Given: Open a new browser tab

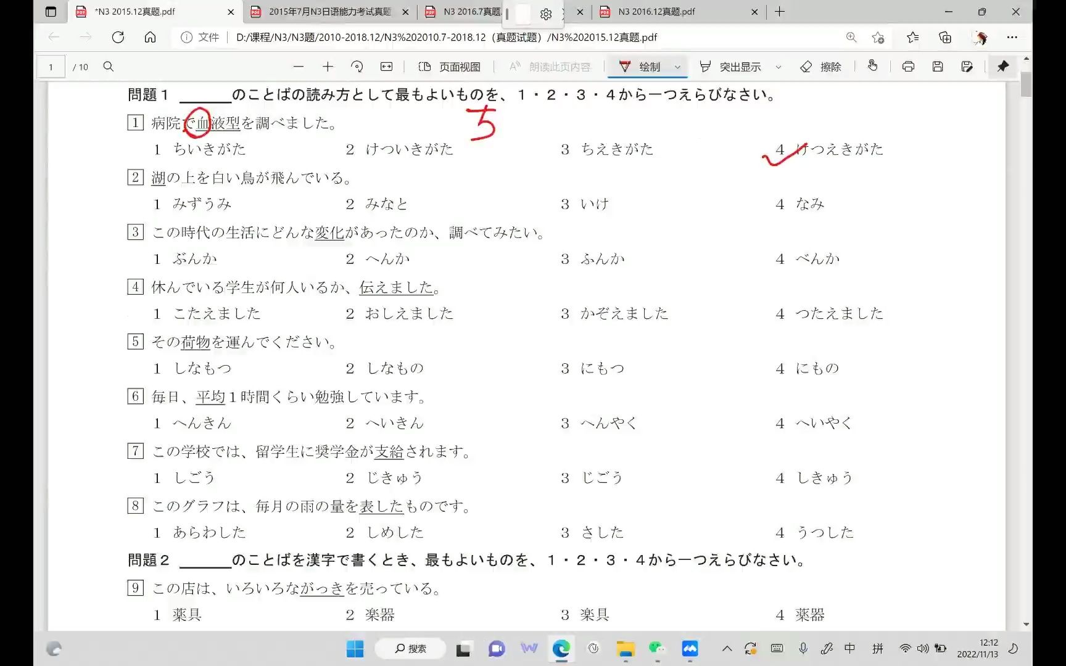Looking at the screenshot, I should tap(780, 12).
